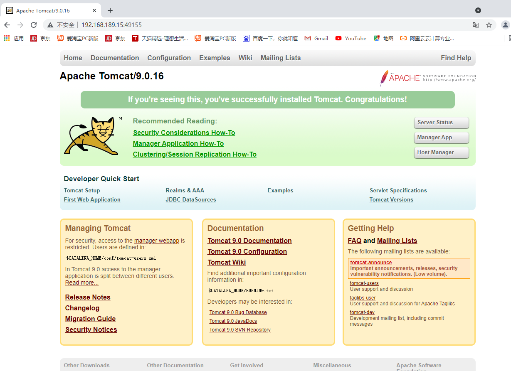Open Documentation in Tomcat nav bar
Image resolution: width=511 pixels, height=371 pixels.
click(115, 58)
